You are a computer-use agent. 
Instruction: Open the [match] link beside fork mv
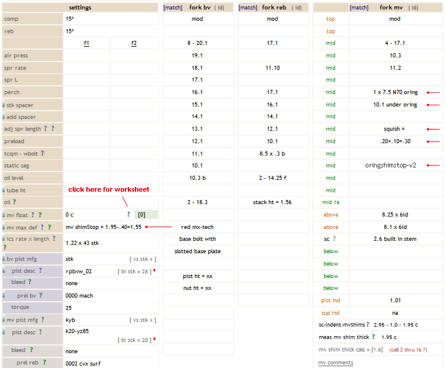pos(359,8)
